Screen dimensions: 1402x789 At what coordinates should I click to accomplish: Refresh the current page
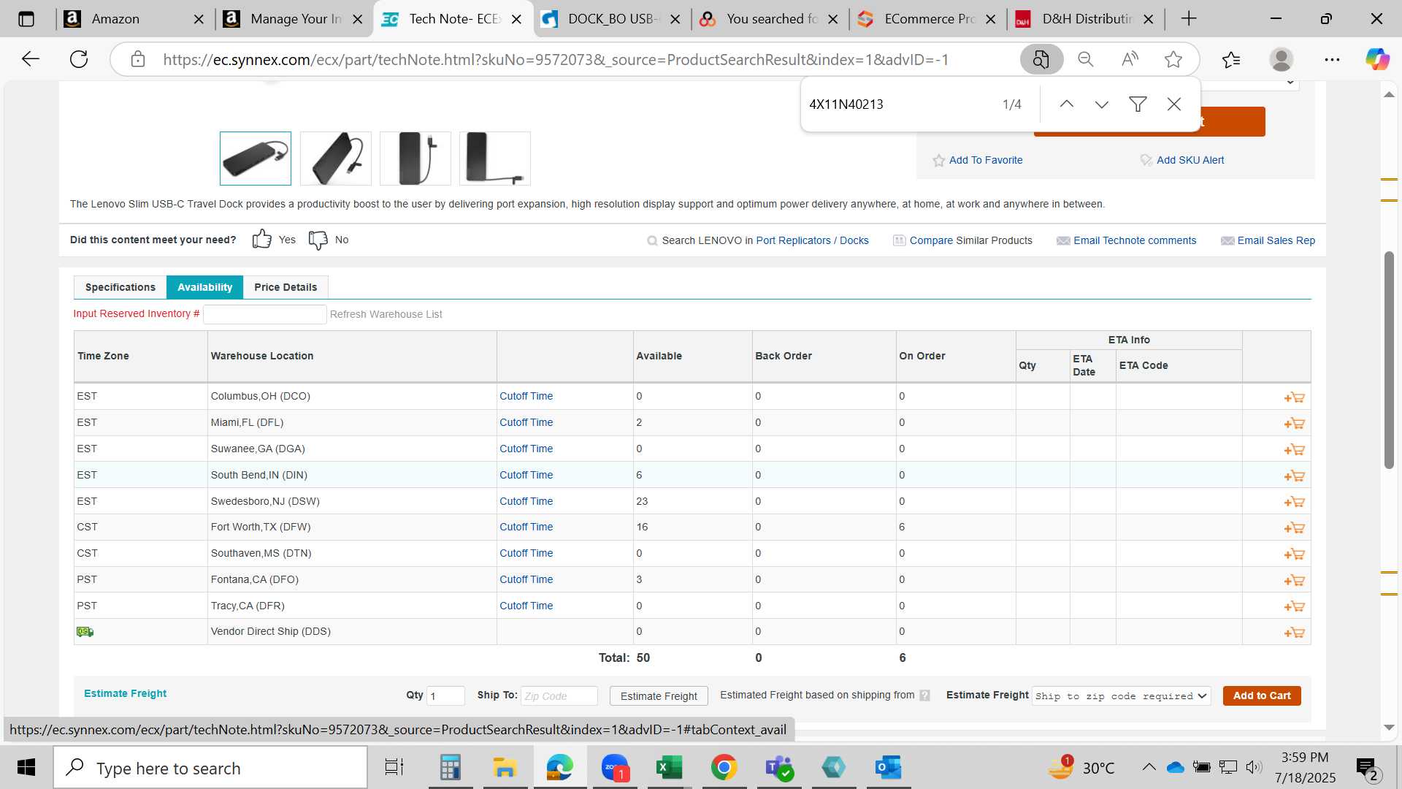pos(79,59)
